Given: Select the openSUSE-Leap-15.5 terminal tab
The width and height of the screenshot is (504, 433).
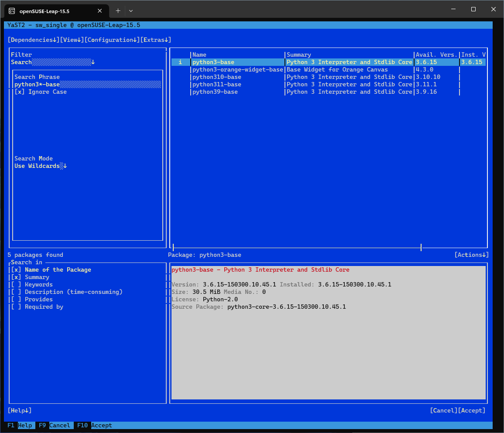Looking at the screenshot, I should pyautogui.click(x=56, y=11).
